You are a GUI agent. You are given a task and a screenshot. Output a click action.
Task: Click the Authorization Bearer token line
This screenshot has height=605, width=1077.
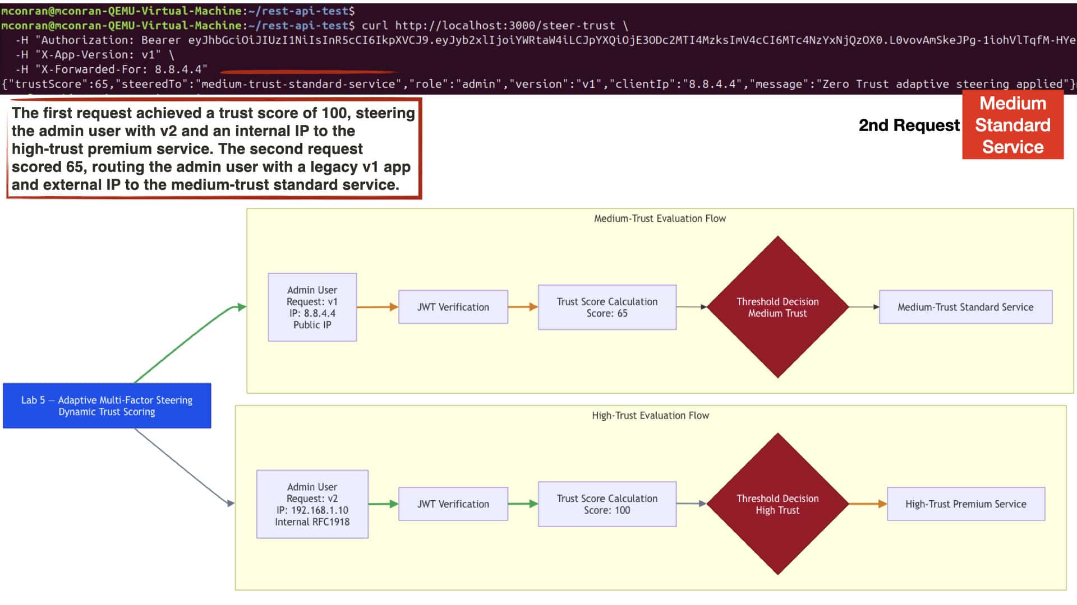click(x=545, y=40)
